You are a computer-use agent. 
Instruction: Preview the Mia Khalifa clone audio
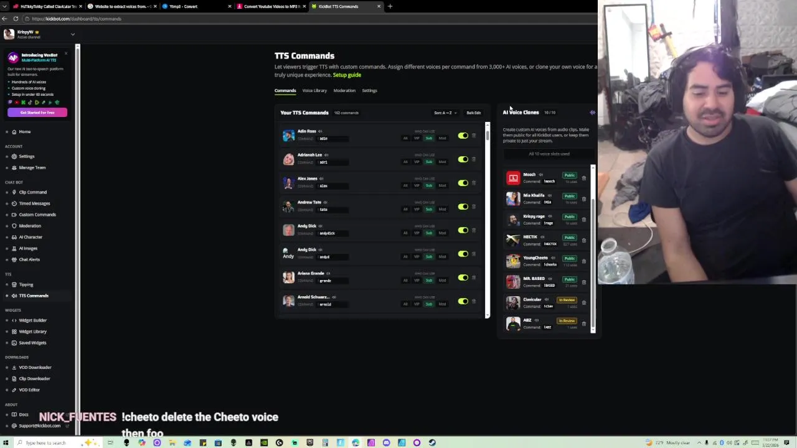coord(549,195)
